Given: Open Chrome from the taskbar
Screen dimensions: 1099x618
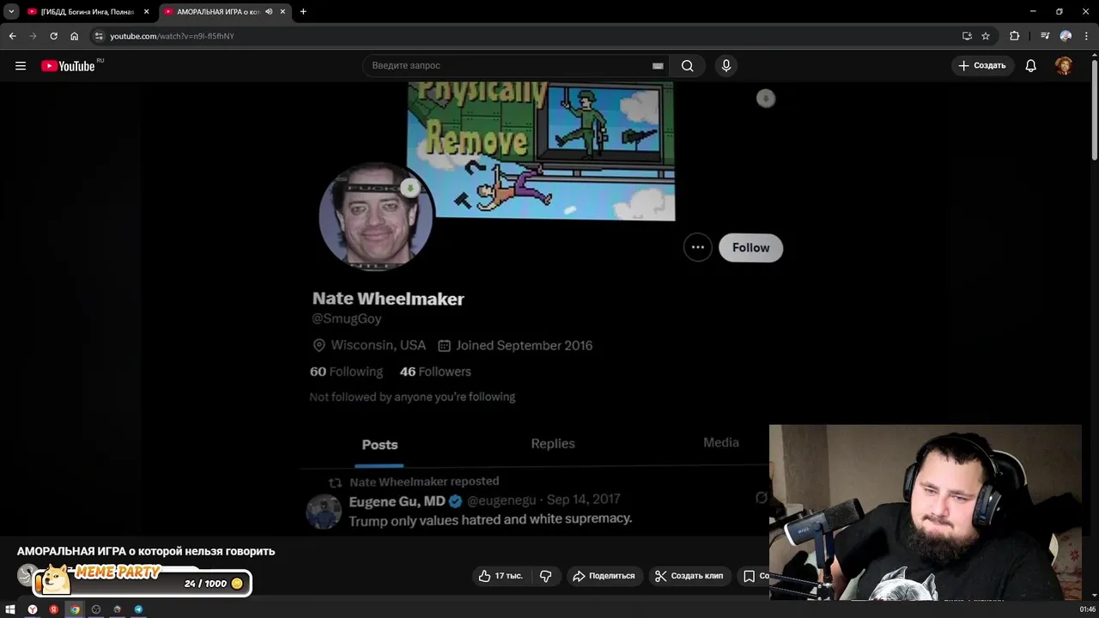Looking at the screenshot, I should coord(75,609).
